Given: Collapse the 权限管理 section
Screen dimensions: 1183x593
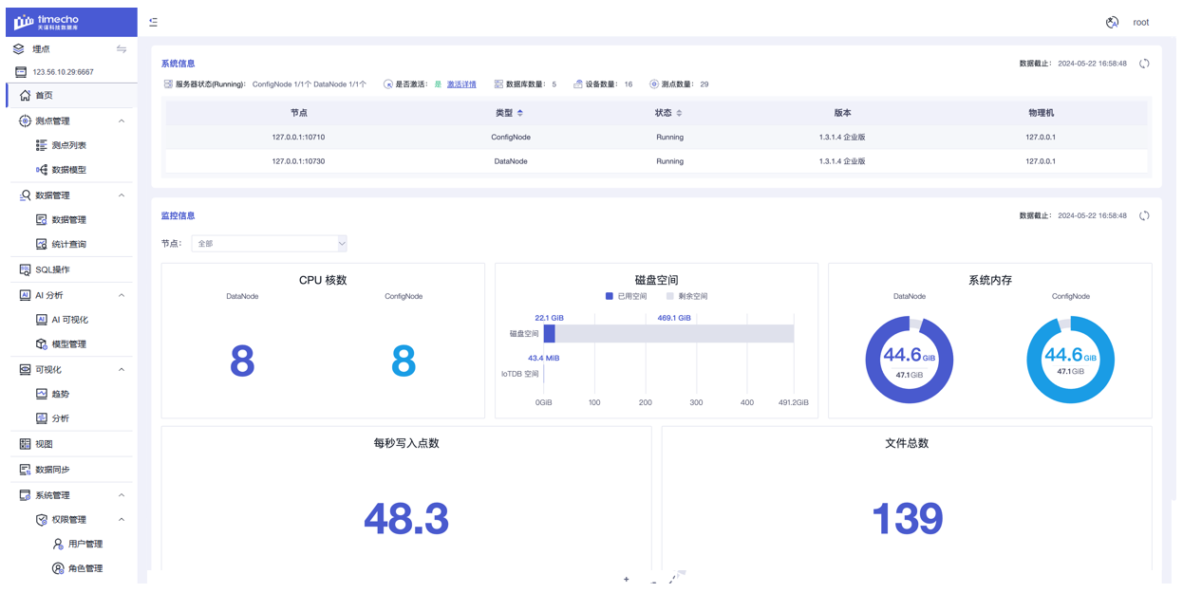Looking at the screenshot, I should [121, 519].
